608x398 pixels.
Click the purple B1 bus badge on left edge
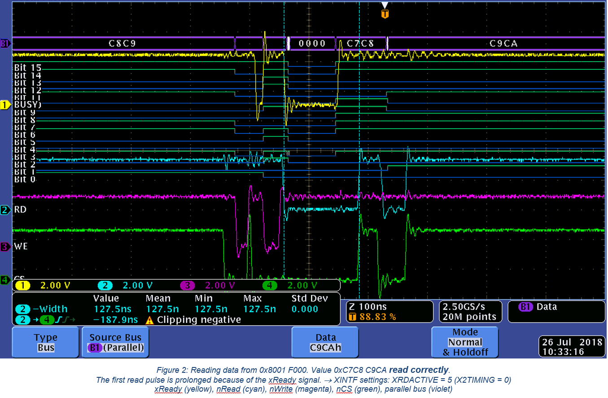click(x=4, y=44)
